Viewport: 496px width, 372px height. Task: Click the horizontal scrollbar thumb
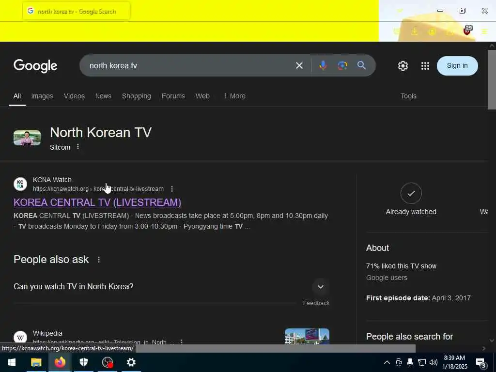[275, 348]
